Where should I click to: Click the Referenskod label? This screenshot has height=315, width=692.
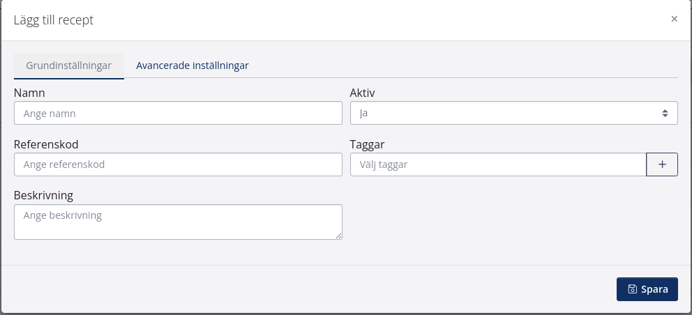[x=46, y=144]
